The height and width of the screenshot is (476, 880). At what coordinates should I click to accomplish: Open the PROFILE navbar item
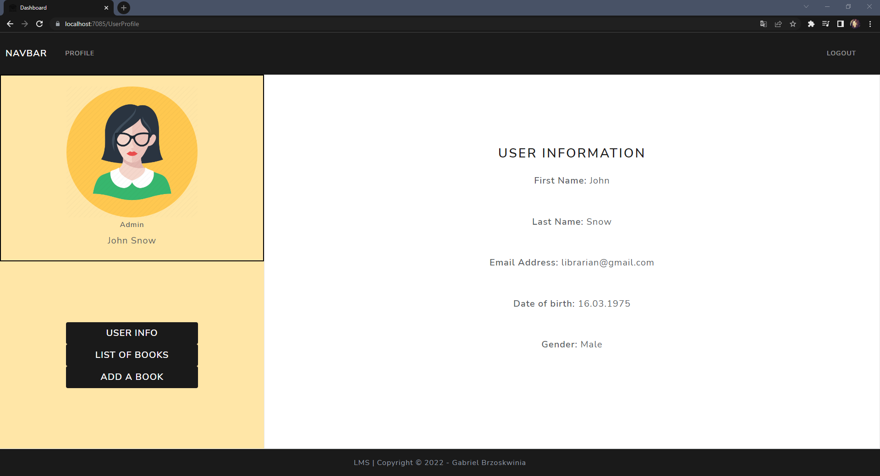tap(79, 53)
